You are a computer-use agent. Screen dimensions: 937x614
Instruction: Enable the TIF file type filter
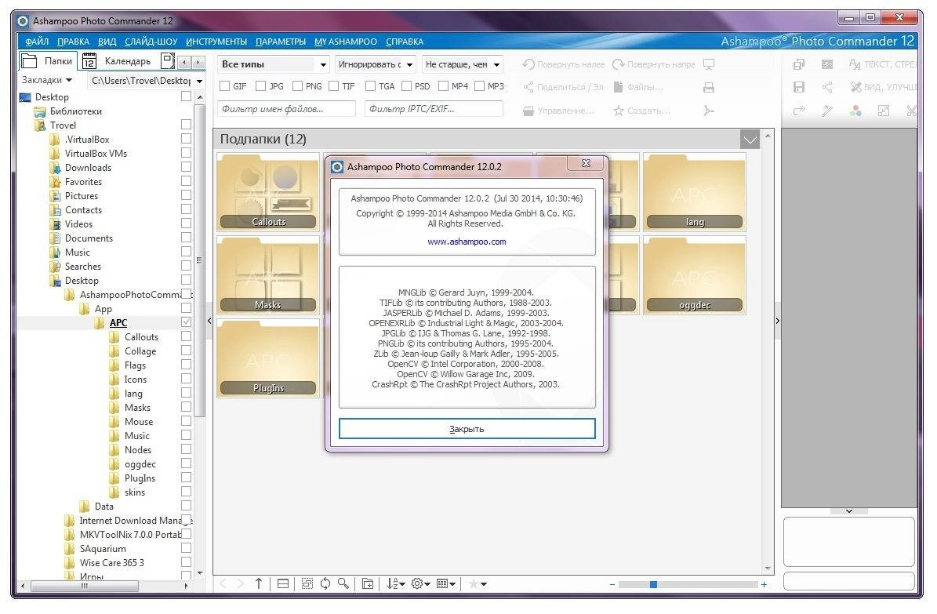(x=333, y=86)
